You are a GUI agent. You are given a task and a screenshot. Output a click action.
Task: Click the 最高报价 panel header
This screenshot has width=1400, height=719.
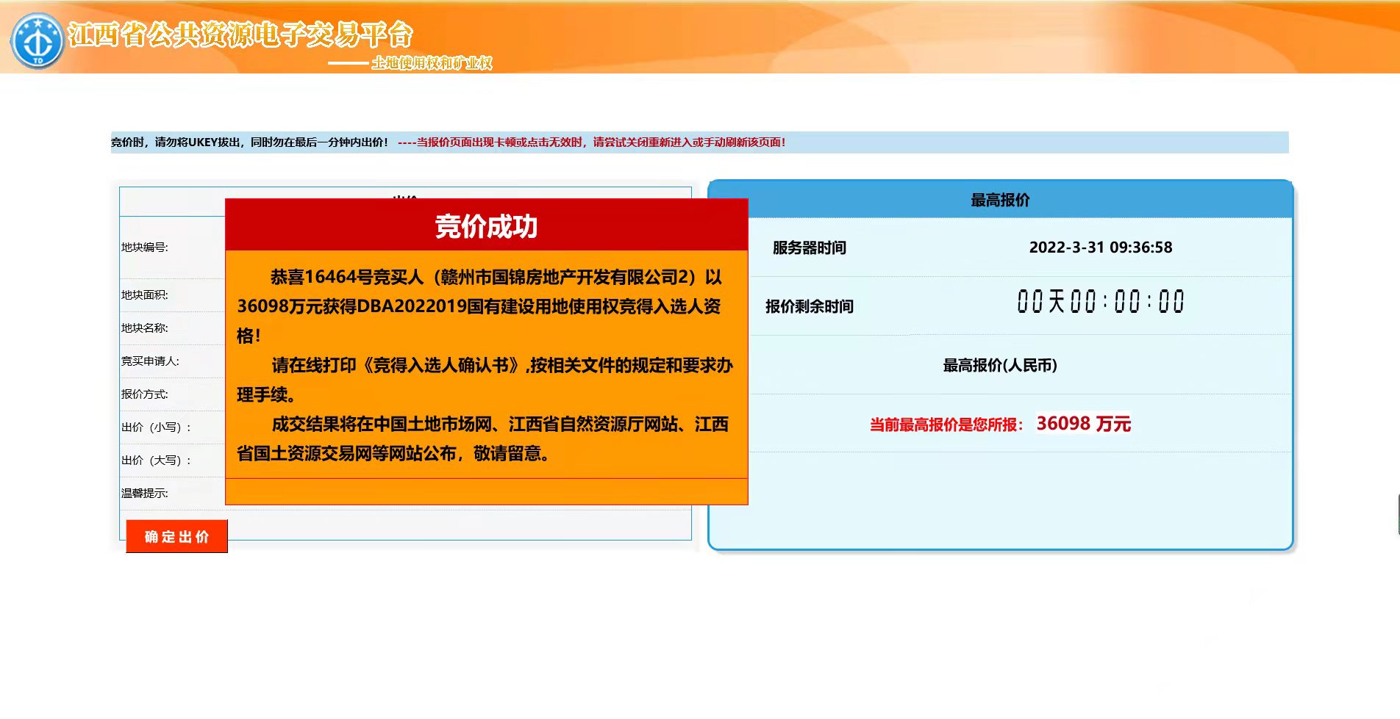coord(999,200)
